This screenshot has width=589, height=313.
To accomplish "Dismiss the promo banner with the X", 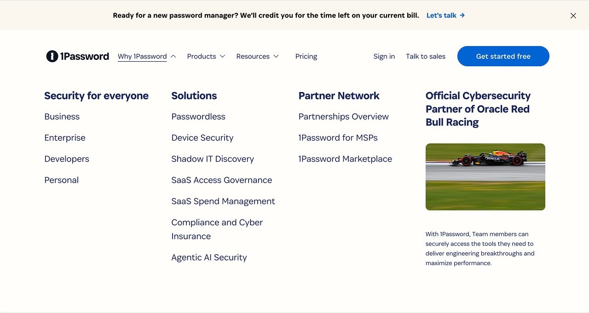I will (573, 16).
